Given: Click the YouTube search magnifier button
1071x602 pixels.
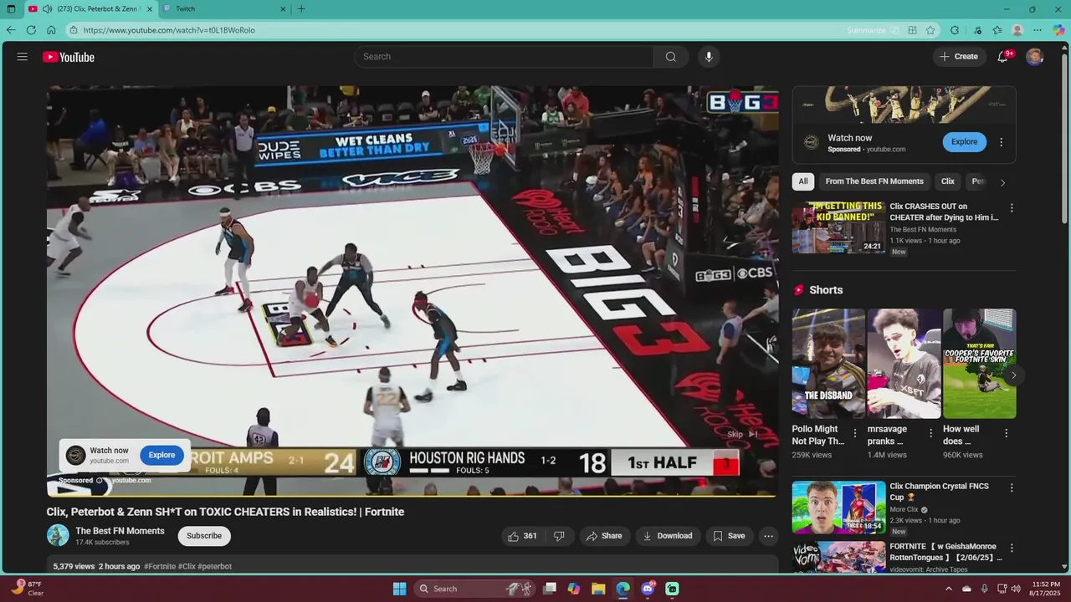Looking at the screenshot, I should click(x=671, y=57).
